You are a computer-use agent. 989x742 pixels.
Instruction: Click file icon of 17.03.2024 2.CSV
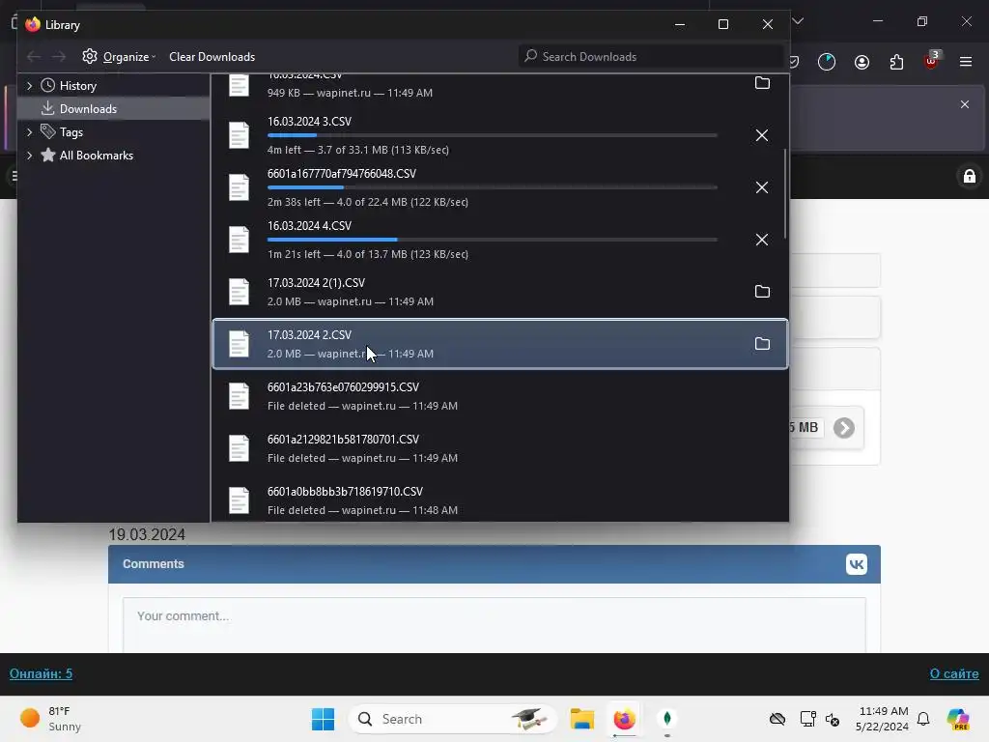(x=240, y=344)
